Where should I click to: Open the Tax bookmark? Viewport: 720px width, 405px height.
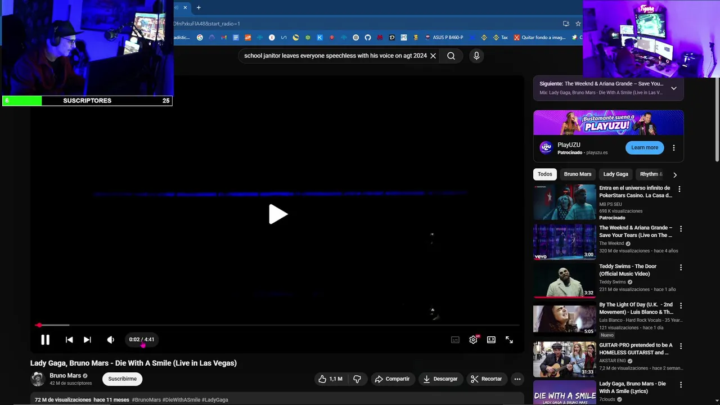[500, 38]
